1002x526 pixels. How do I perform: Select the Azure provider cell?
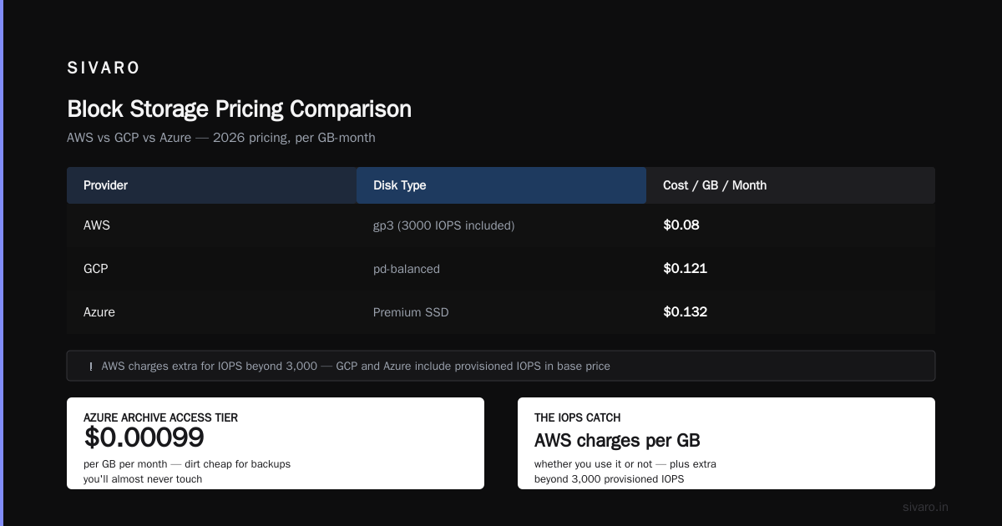click(x=99, y=312)
